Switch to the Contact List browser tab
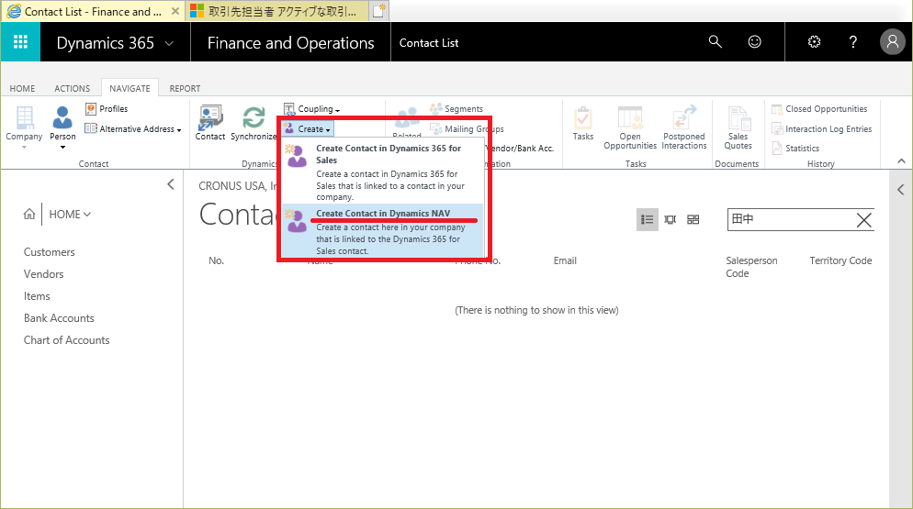 [x=93, y=11]
